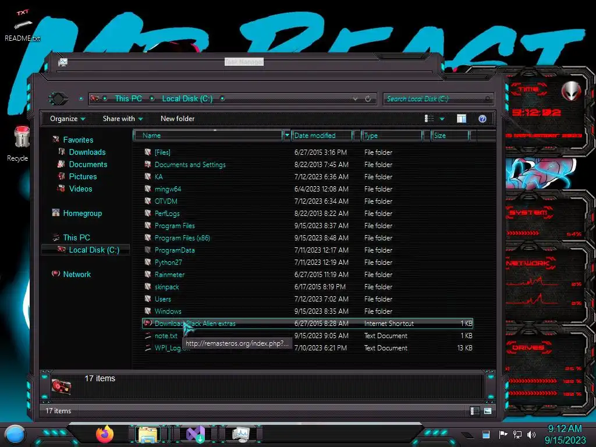Open view options dropdown arrow
This screenshot has height=447, width=596.
click(x=442, y=119)
